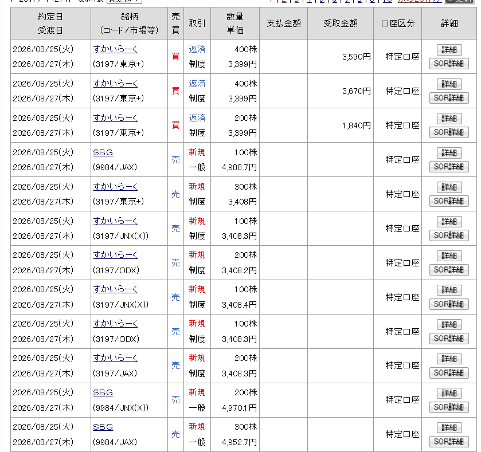Image resolution: width=481 pixels, height=452 pixels.
Task: Open SOR詳細 for the 3,590円 repayment row
Action: coord(449,64)
